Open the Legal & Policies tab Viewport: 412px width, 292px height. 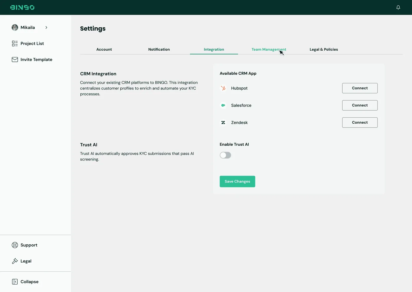point(324,49)
